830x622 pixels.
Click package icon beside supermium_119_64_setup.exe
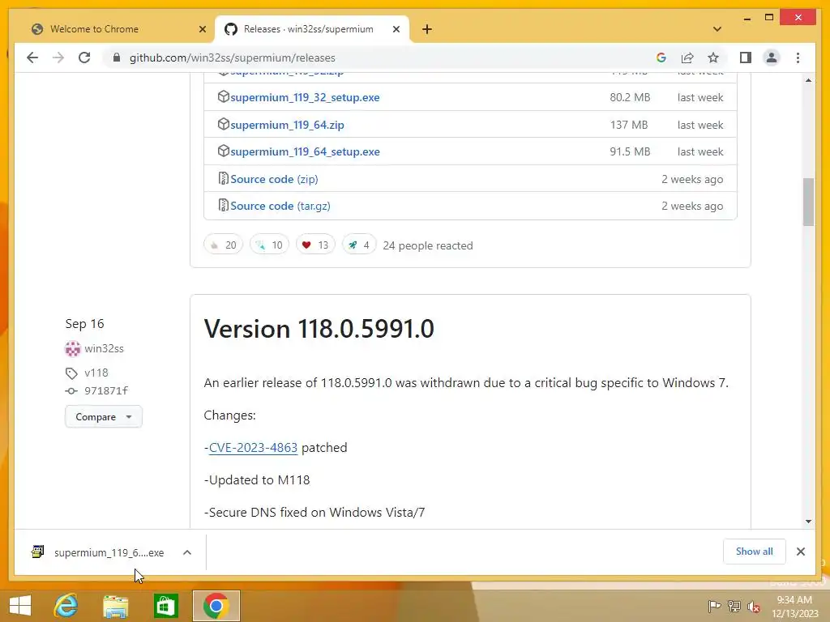pos(224,151)
